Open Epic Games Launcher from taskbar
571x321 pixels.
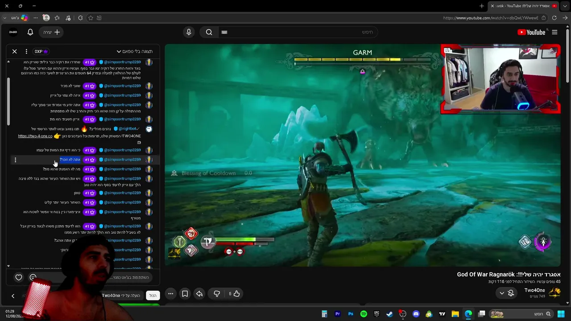tap(377, 314)
